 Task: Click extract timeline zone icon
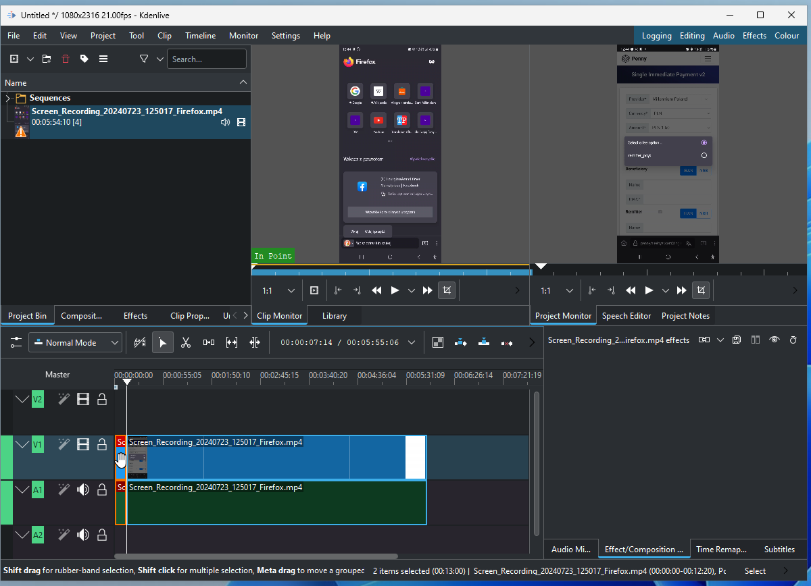507,342
